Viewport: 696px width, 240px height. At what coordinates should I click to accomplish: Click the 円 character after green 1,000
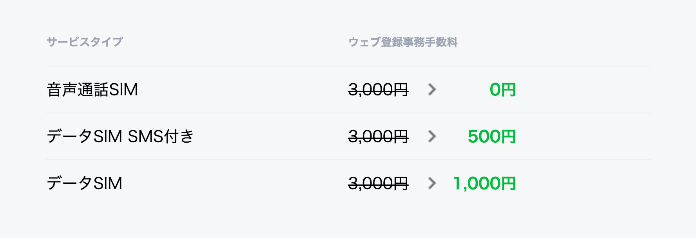tap(509, 183)
